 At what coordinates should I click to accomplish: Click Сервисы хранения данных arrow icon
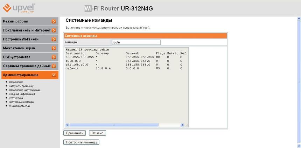[x=54, y=66]
